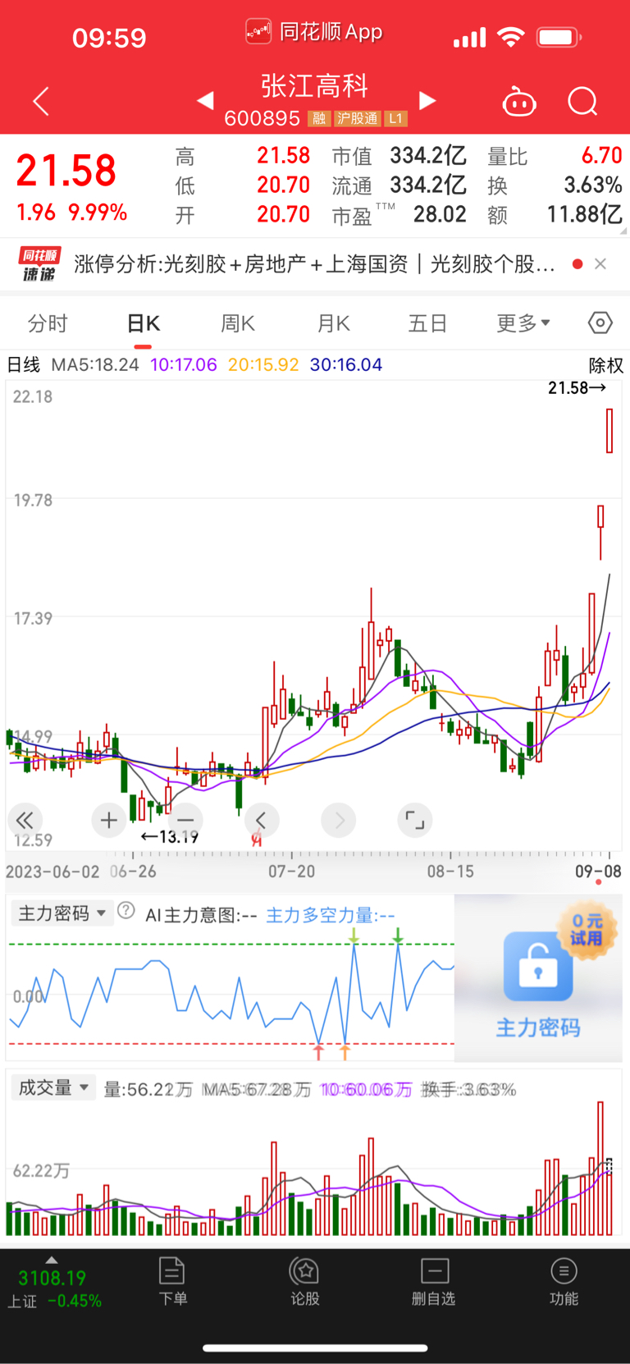630x1364 pixels.
Task: Tap the tallest red volume bar
Action: click(x=600, y=1168)
